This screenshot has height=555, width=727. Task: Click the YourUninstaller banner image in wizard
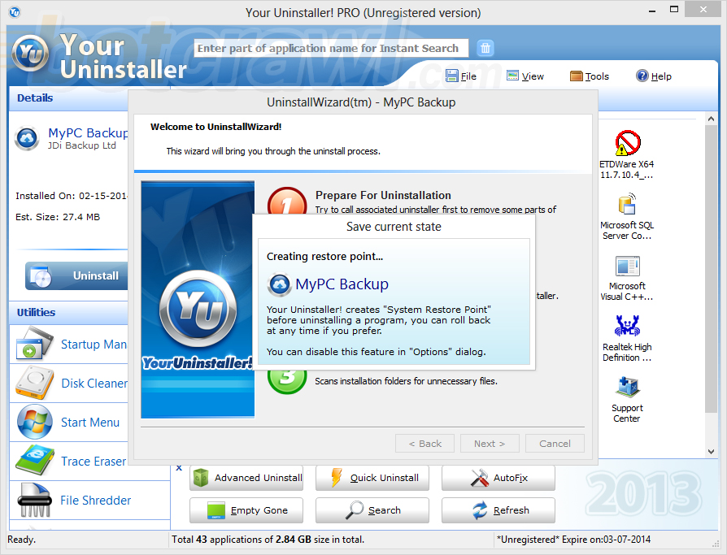pos(198,299)
